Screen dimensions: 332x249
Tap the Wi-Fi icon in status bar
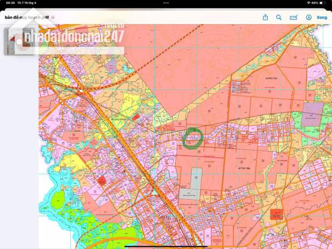point(308,3)
